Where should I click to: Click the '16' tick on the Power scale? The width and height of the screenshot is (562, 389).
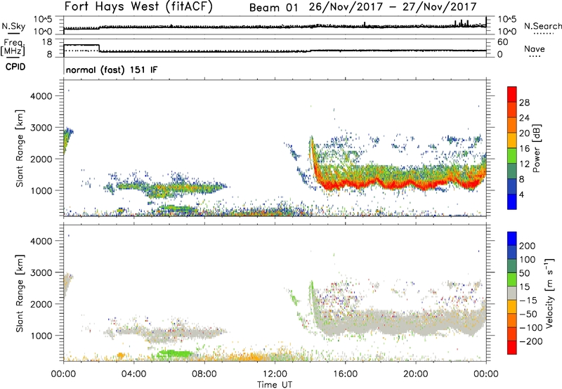point(524,149)
